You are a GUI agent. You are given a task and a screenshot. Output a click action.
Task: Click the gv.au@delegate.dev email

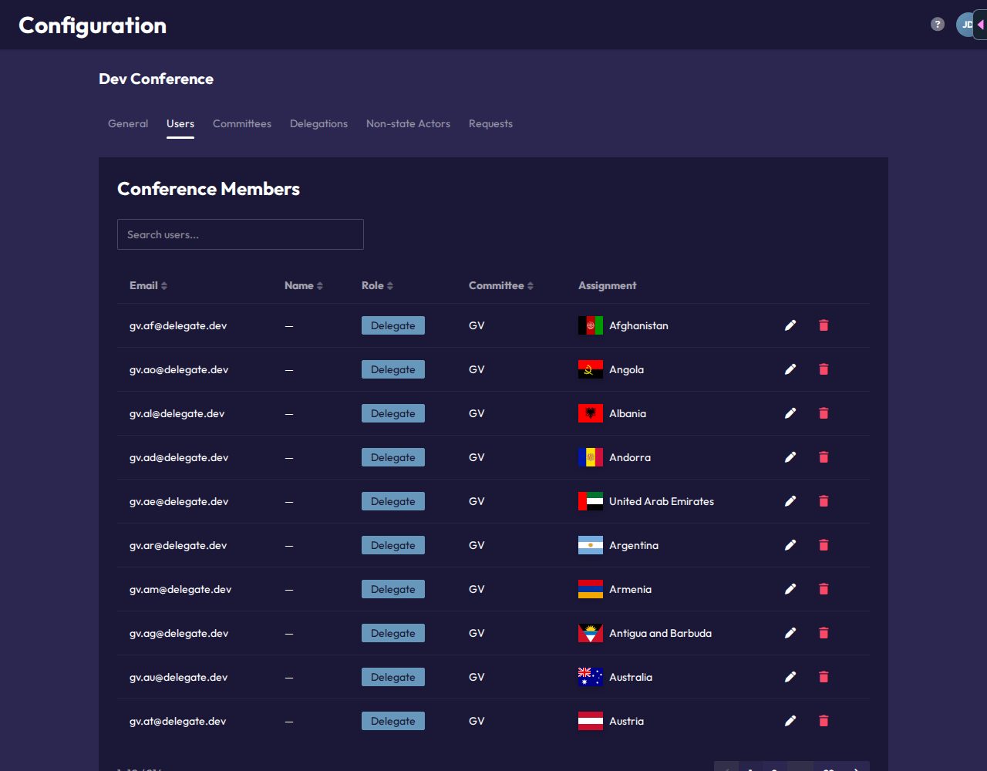coord(179,677)
